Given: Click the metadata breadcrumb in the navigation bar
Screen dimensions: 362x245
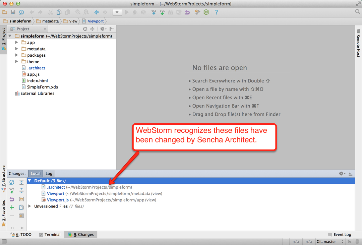Looking at the screenshot, I should coord(48,21).
